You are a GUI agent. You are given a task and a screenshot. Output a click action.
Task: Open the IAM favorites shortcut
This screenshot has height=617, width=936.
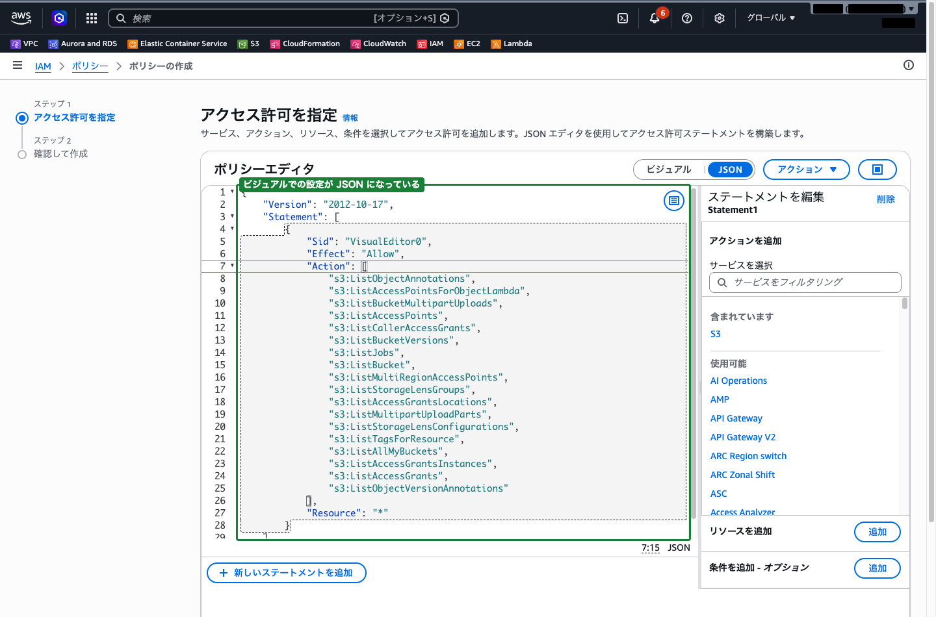click(x=430, y=44)
